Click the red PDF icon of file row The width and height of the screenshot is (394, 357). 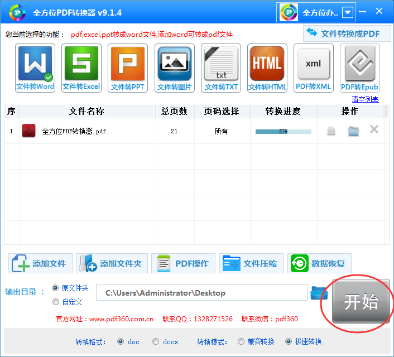28,131
